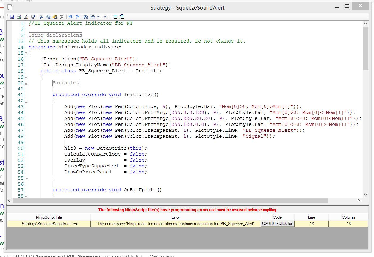This screenshot has width=374, height=257.
Task: Click the Paste clipboard icon
Action: pyautogui.click(x=55, y=17)
